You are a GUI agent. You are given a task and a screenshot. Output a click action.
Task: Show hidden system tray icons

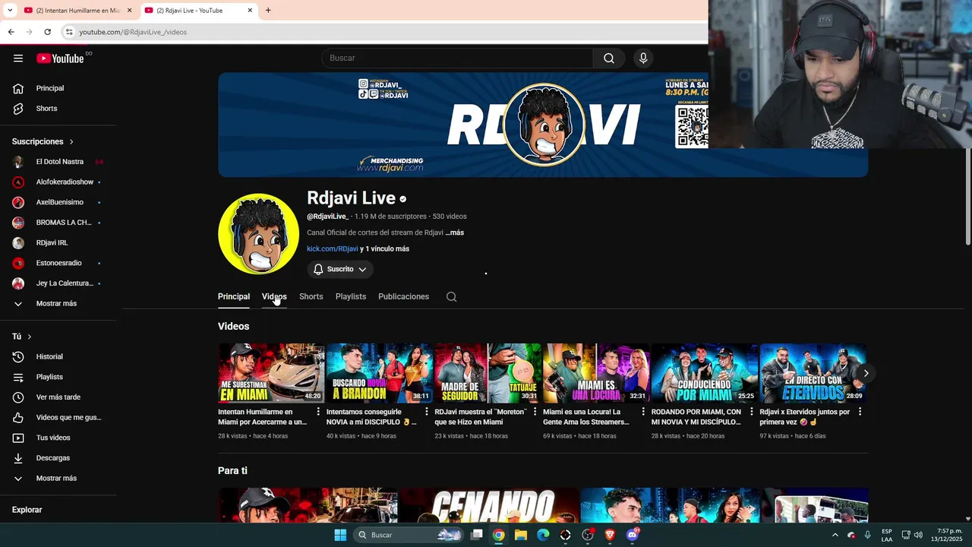click(835, 535)
